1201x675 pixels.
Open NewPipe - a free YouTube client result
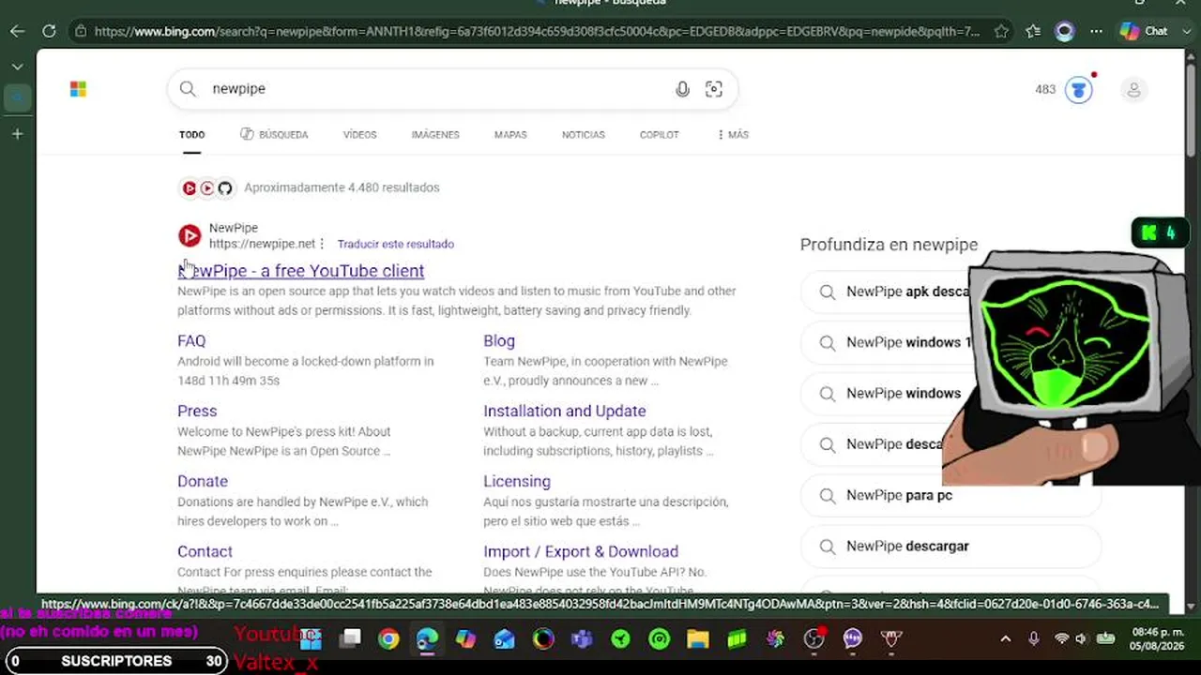coord(300,271)
